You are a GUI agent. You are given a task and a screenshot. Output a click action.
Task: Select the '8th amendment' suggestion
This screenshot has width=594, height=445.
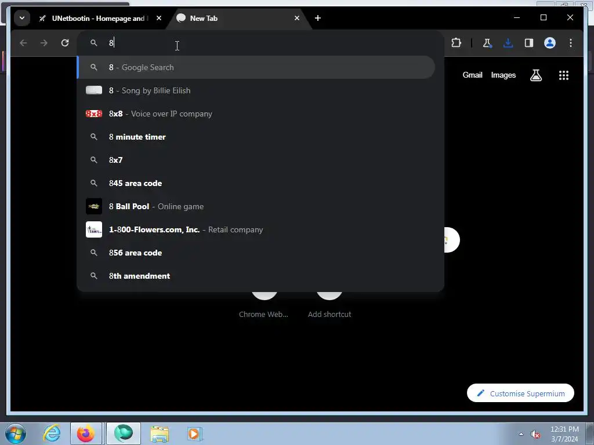(256, 276)
